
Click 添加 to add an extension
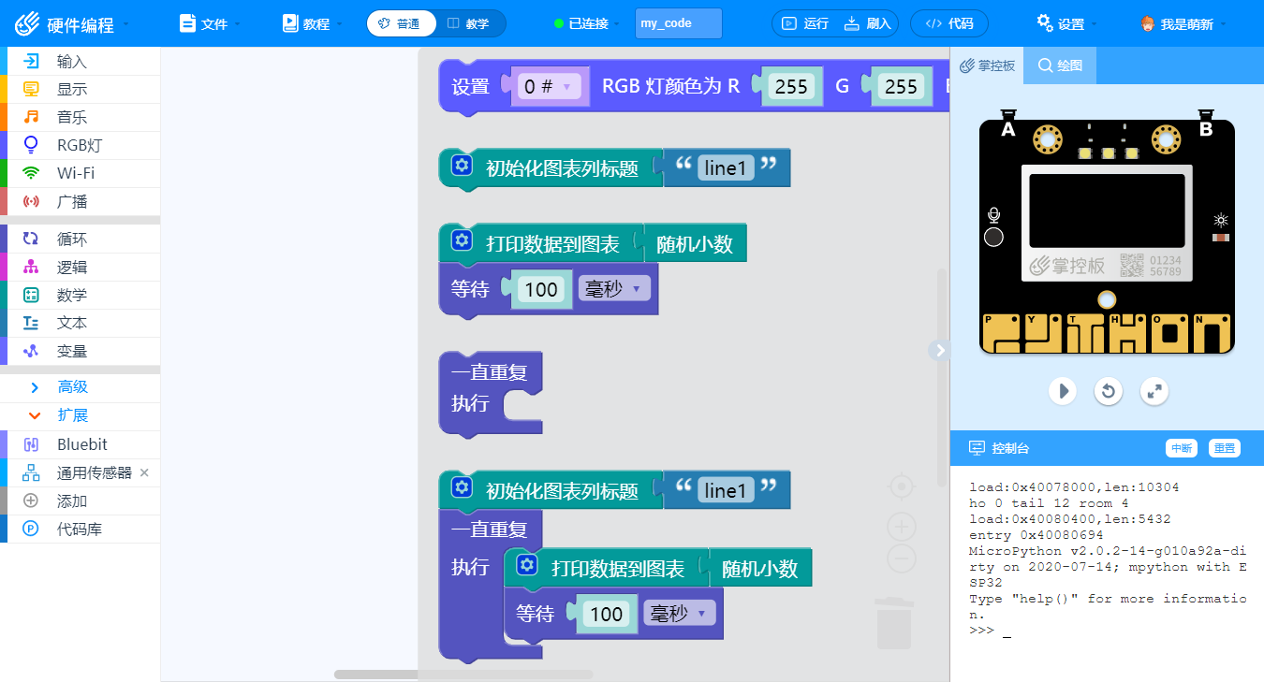[x=80, y=501]
